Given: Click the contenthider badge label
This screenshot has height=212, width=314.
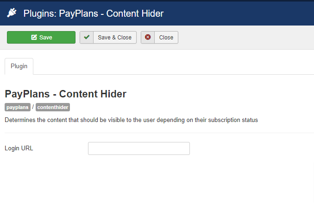Looking at the screenshot, I should pyautogui.click(x=53, y=107).
